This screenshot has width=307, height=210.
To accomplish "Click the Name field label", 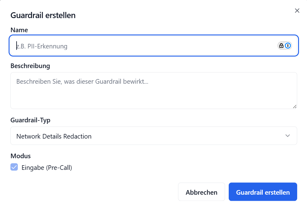I will click(x=19, y=30).
